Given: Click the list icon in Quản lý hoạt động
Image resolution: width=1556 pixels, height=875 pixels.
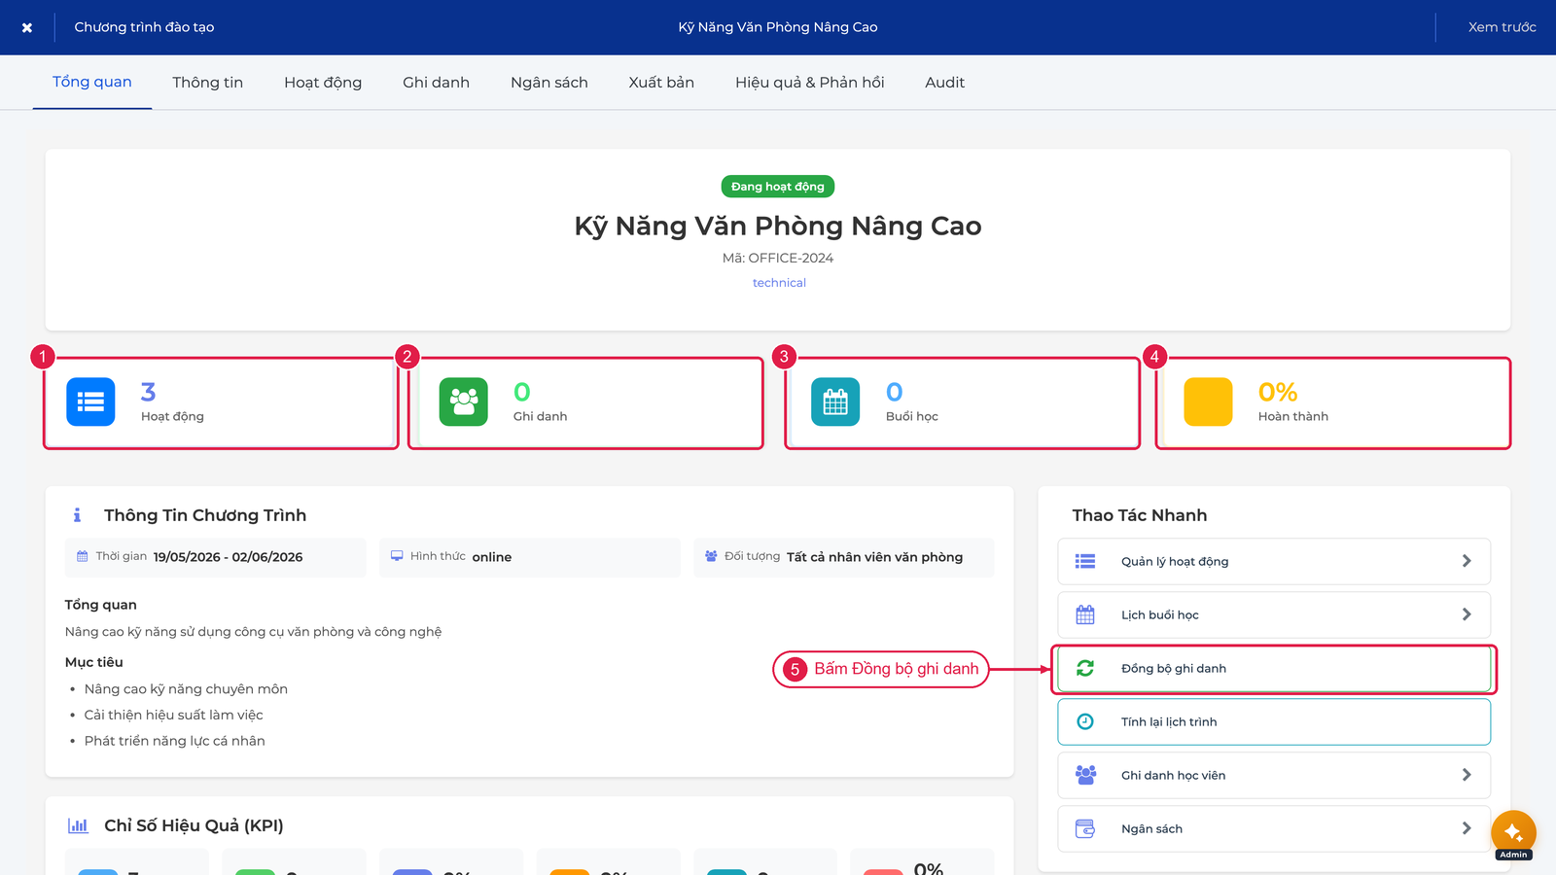Looking at the screenshot, I should pyautogui.click(x=1085, y=561).
